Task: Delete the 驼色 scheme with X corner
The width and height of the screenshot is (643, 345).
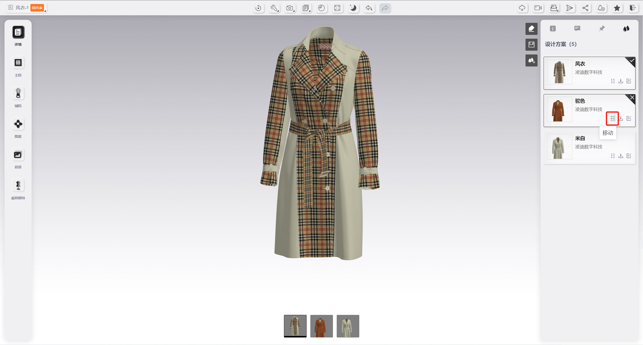Action: (632, 98)
